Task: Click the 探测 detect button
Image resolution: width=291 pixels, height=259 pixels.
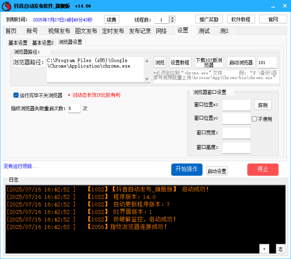Action: click(263, 105)
